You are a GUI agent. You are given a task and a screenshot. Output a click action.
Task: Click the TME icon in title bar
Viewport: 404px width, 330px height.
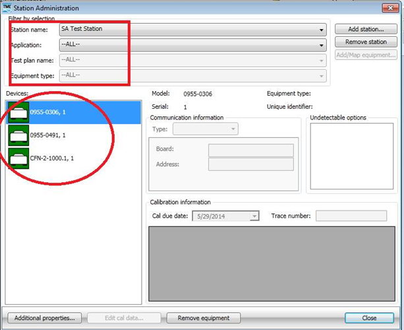tap(7, 8)
